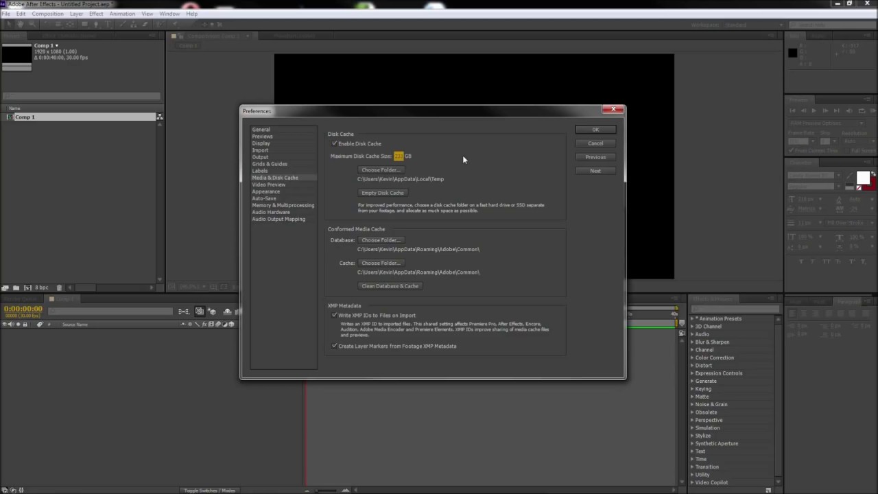Click Choose Folder for the Cache
The width and height of the screenshot is (878, 494).
click(381, 263)
